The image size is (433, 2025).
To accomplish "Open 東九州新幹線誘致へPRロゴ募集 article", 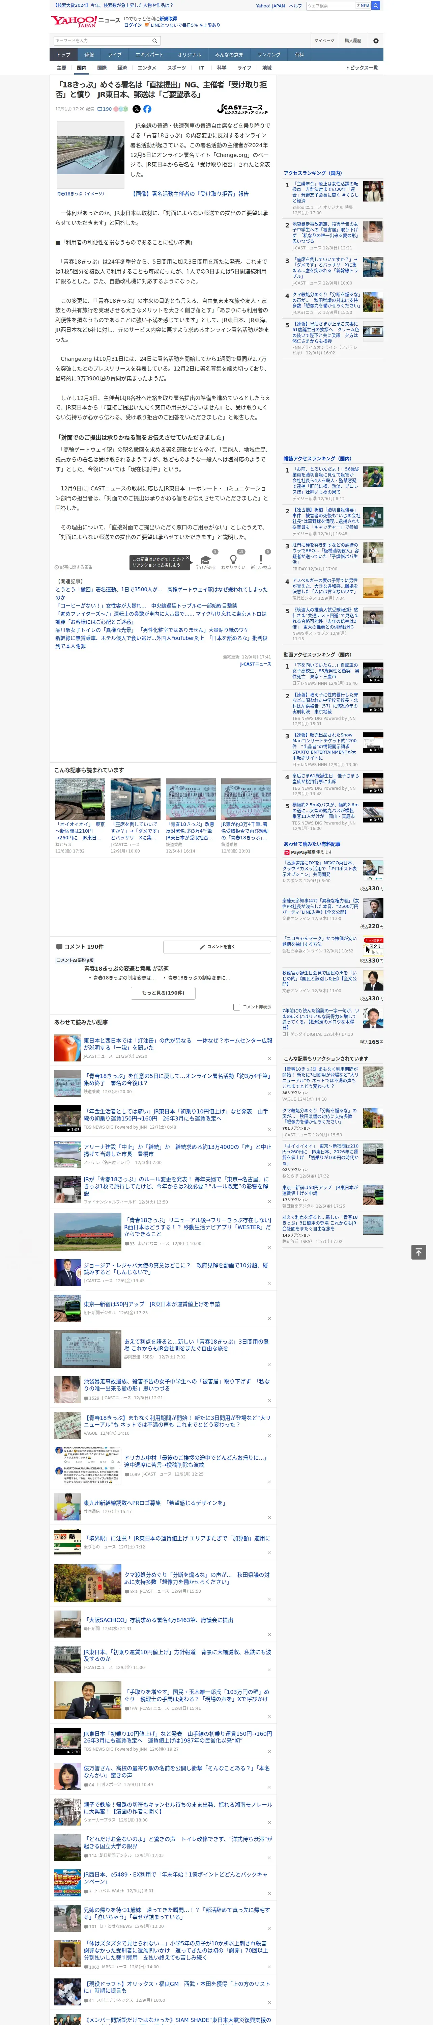I will point(155,1502).
